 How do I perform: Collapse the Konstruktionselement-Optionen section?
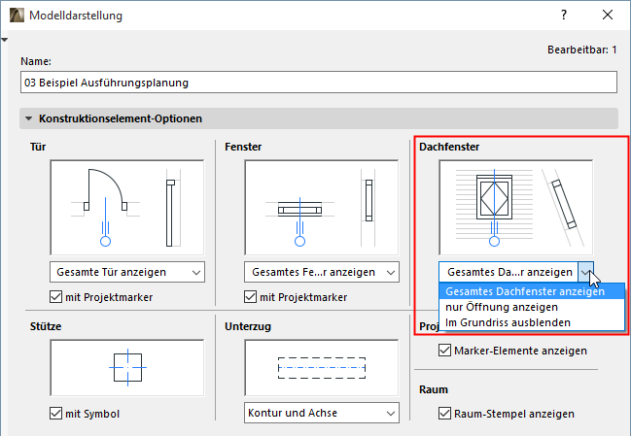28,119
